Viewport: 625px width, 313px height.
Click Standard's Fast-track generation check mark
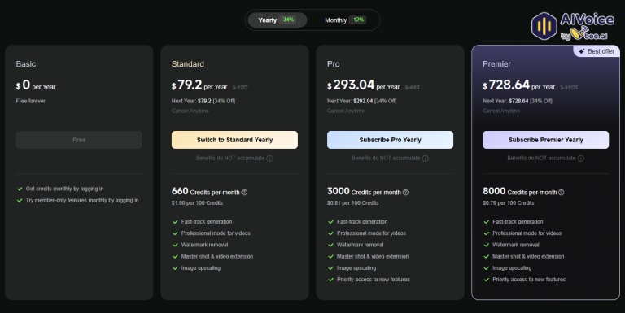(x=175, y=222)
